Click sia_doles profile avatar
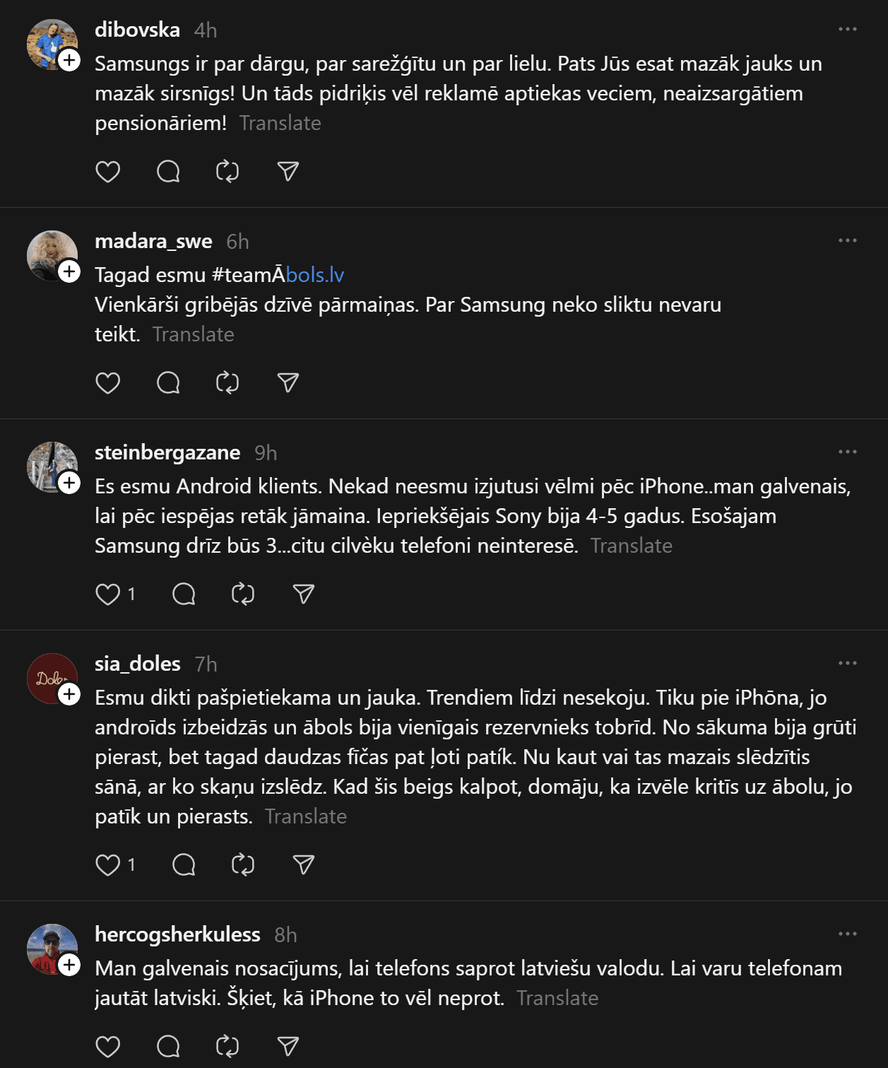 point(49,677)
